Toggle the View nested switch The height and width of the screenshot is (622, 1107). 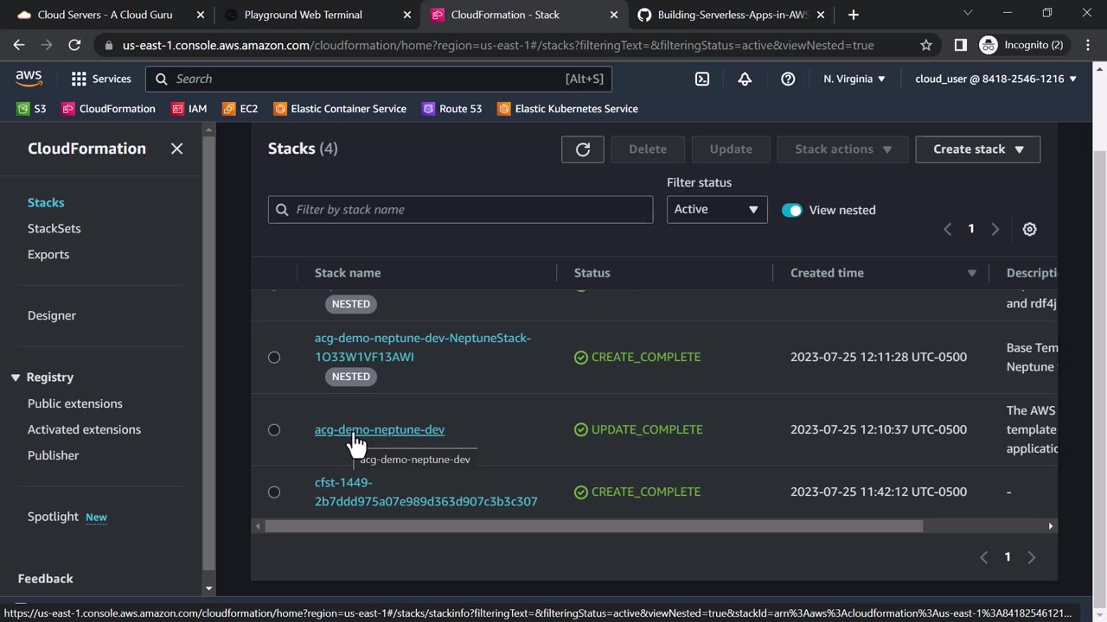click(791, 210)
